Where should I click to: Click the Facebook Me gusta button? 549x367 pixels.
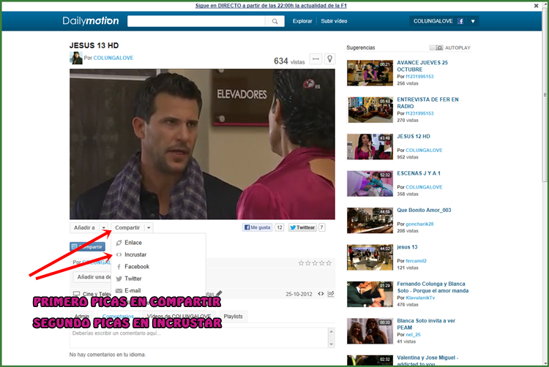point(258,227)
